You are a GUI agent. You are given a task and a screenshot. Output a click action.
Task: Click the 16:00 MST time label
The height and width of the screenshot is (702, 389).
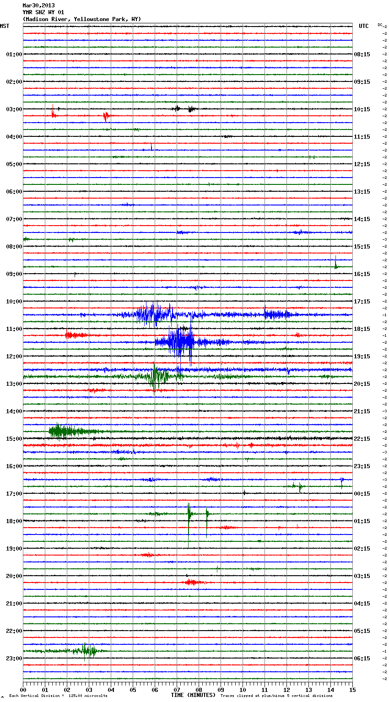click(14, 466)
